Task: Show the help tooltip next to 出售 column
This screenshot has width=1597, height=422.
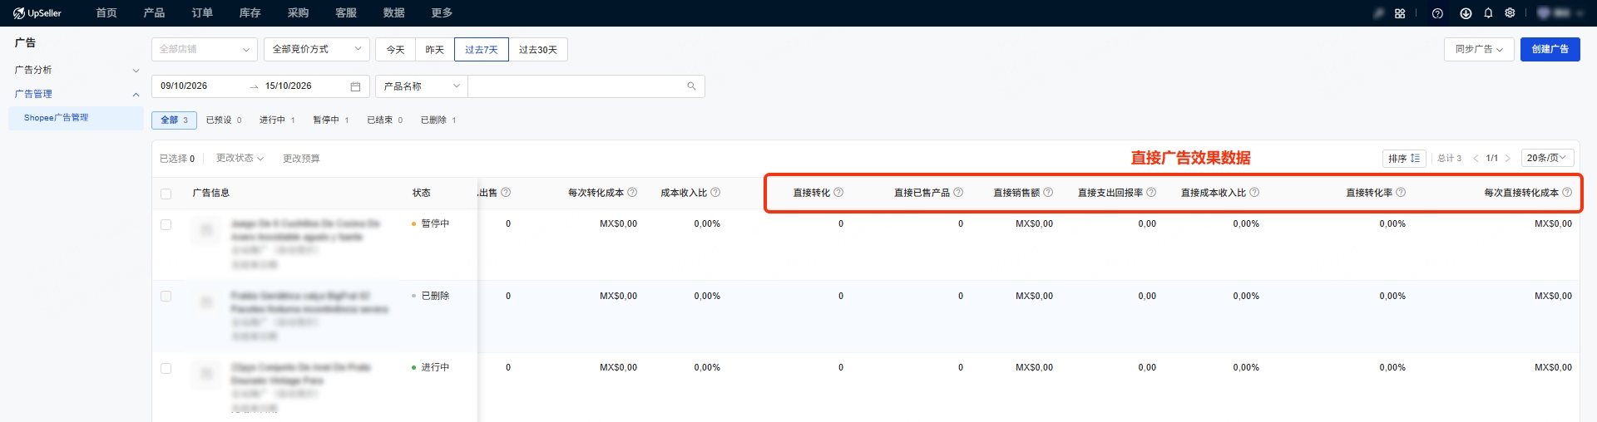Action: point(506,193)
